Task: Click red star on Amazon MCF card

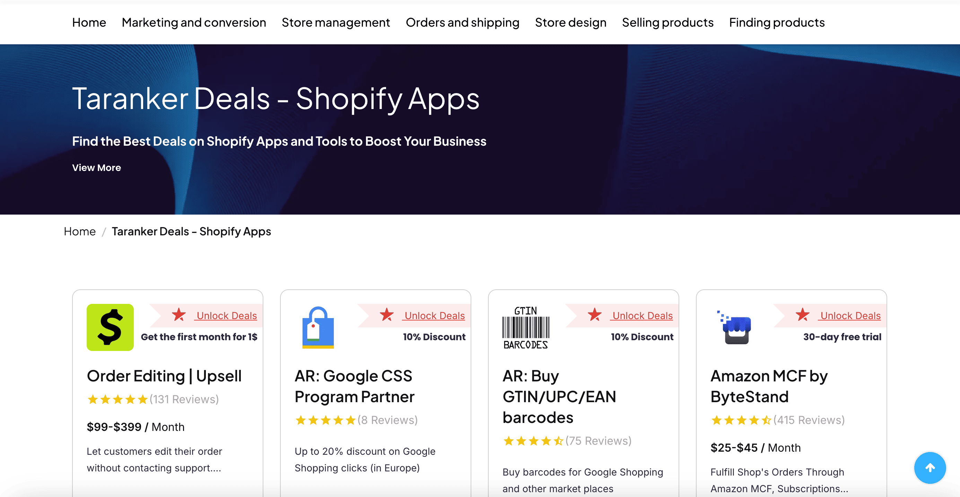Action: click(803, 315)
